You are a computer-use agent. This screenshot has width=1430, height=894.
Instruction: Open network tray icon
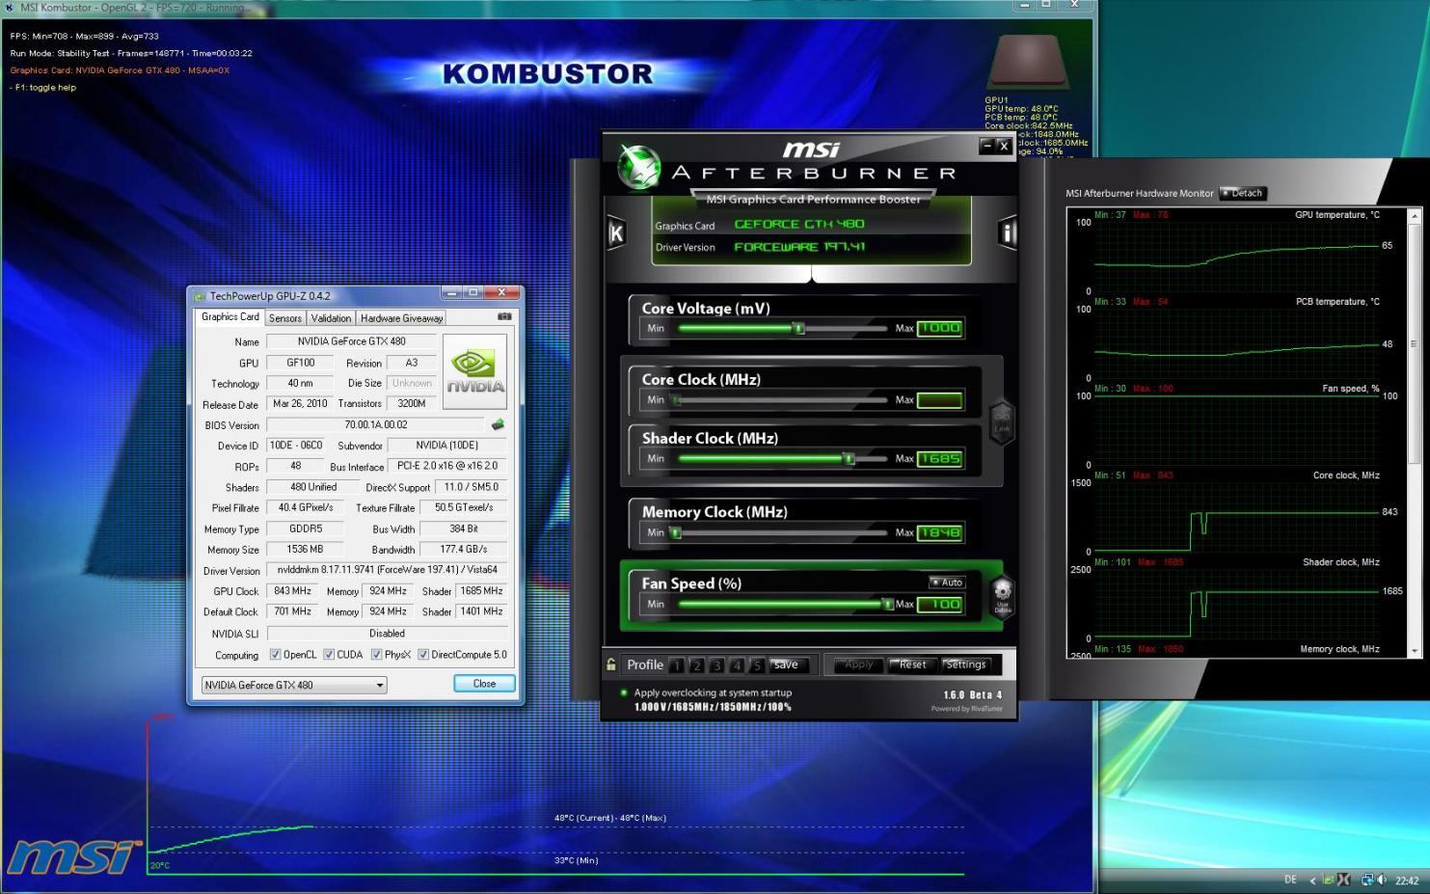click(1367, 880)
